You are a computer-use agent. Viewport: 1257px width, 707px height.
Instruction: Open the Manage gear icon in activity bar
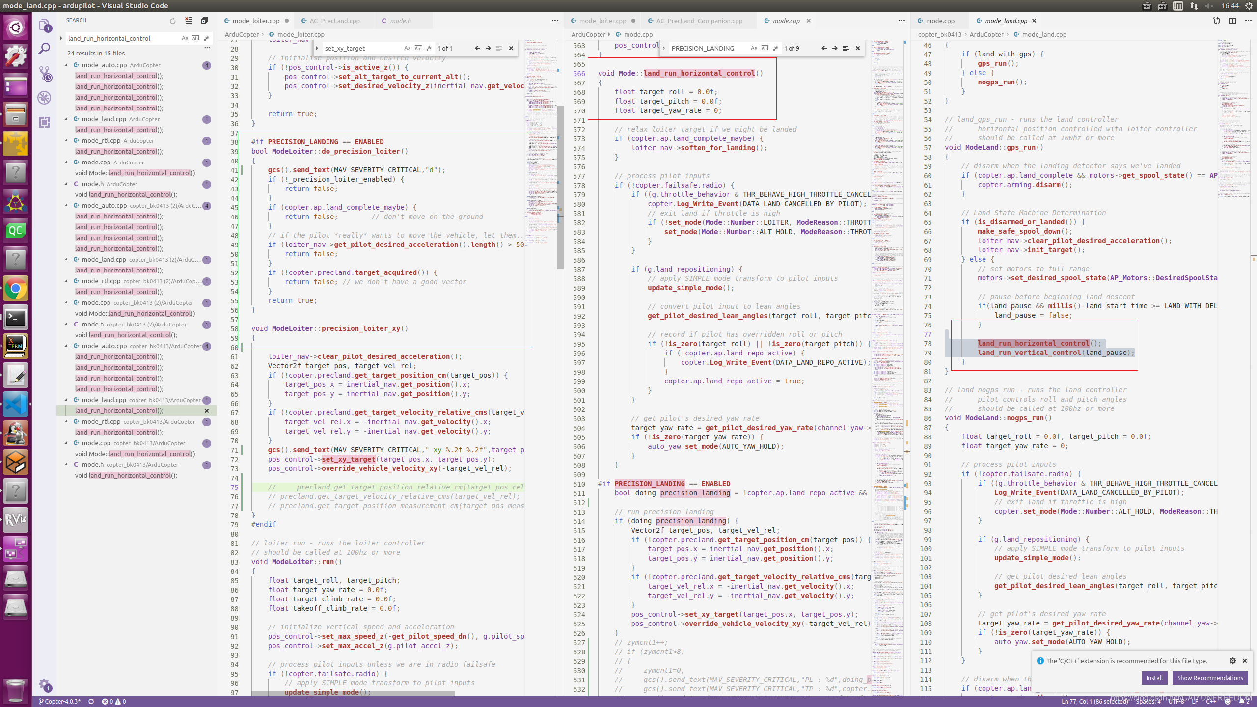[x=45, y=684]
